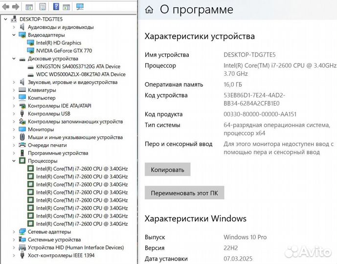Image resolution: width=337 pixels, height=264 pixels.
Task: Select 'Intel(R) HD Graphics' device
Action: coord(59,43)
